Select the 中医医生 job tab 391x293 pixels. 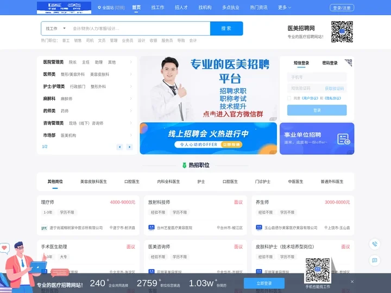296,182
